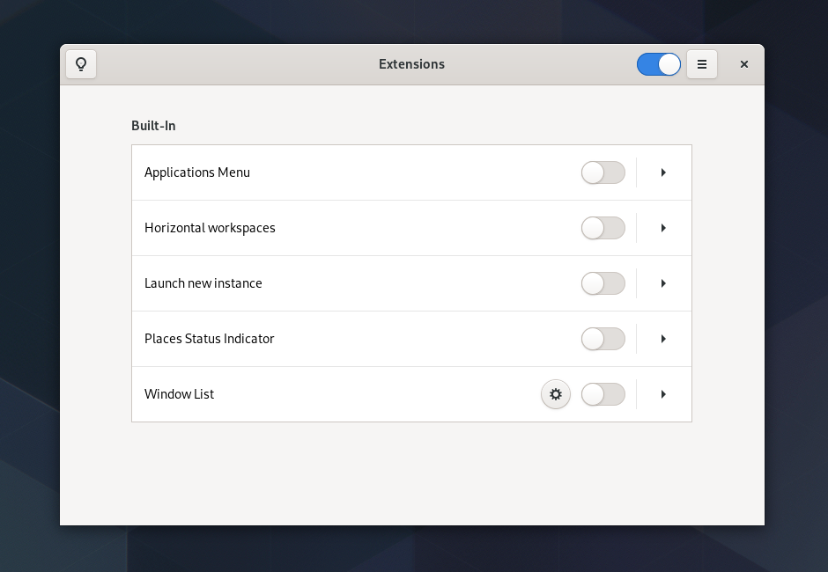828x572 pixels.
Task: Close the Extensions window
Action: pos(743,63)
